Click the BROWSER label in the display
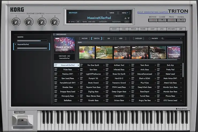This screenshot has height=132, width=198. click(73, 13)
